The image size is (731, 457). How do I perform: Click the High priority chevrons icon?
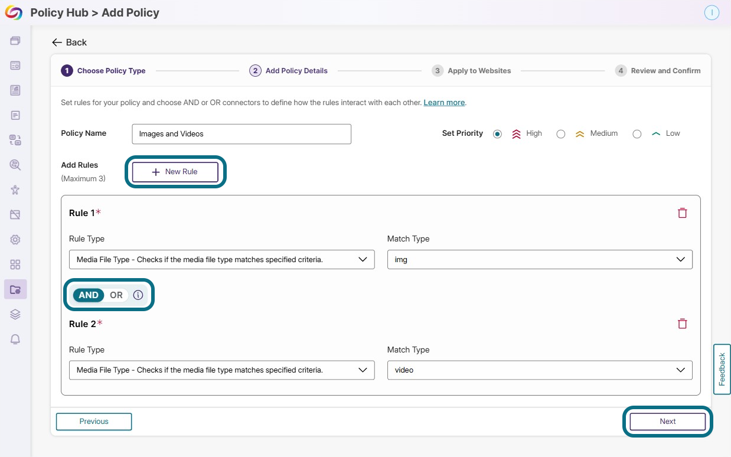[x=516, y=134]
